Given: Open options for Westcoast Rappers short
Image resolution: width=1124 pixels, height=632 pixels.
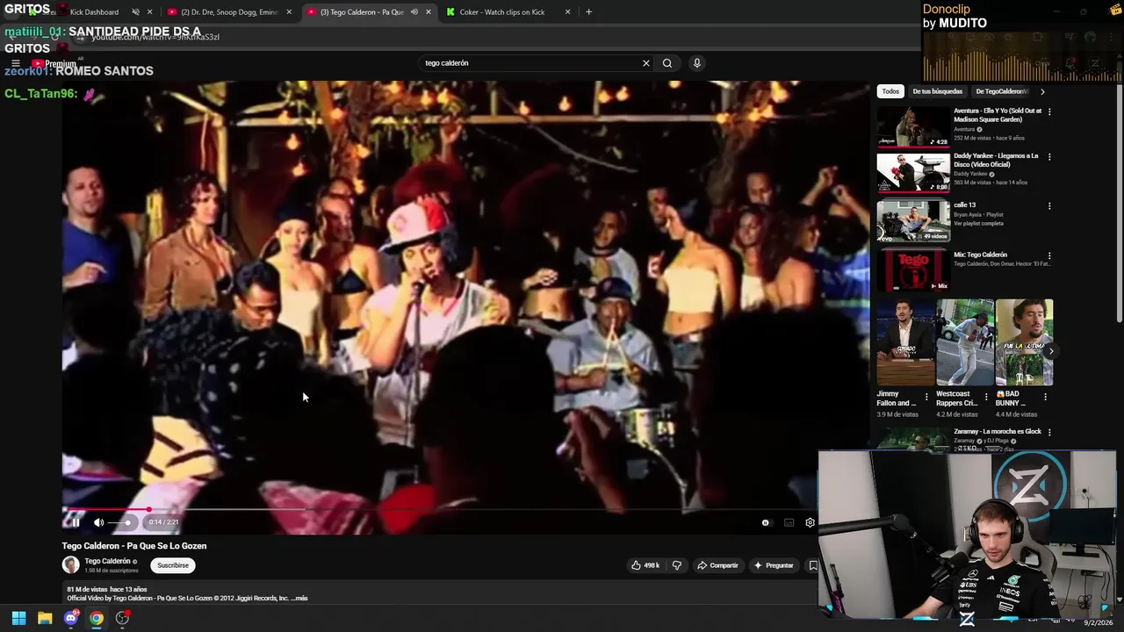Looking at the screenshot, I should [985, 397].
